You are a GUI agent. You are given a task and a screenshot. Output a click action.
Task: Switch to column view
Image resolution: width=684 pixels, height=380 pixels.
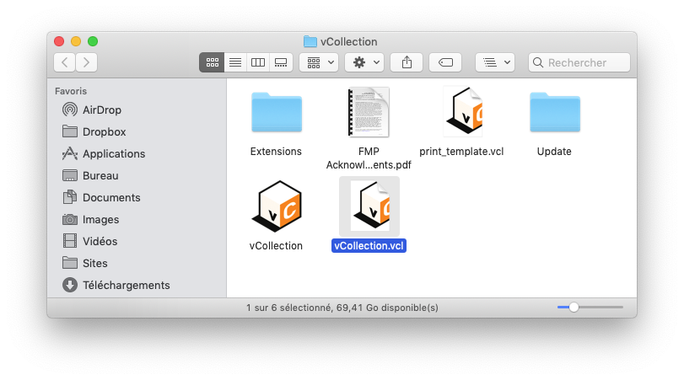coord(258,62)
